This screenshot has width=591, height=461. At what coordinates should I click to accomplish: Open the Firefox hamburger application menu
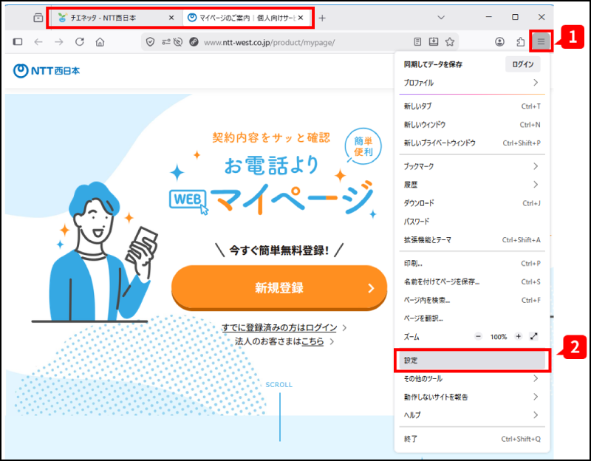[541, 41]
